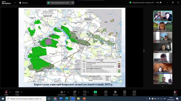Image resolution: width=181 pixels, height=101 pixels.
Task: Show more participants with the down chevron
Action: pos(163,86)
